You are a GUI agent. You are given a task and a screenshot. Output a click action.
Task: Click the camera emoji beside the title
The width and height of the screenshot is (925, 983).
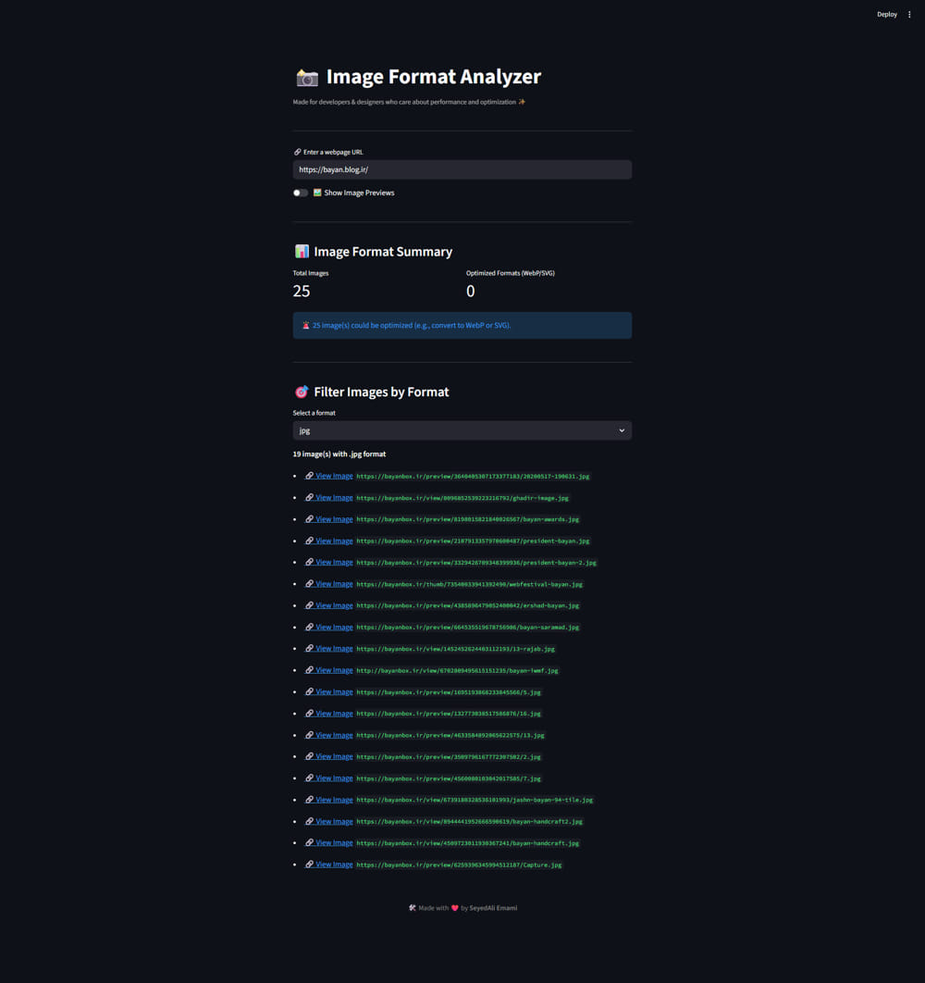click(x=307, y=78)
